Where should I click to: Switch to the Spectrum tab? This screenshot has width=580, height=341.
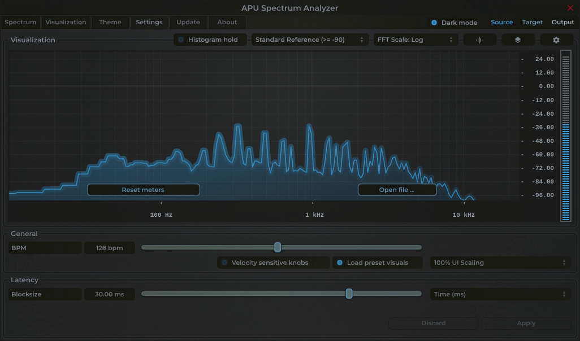[x=21, y=22]
